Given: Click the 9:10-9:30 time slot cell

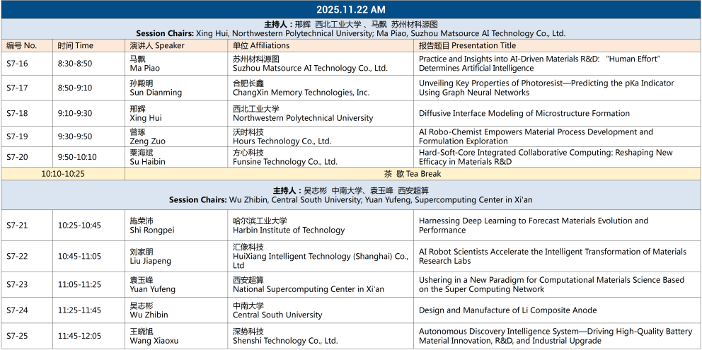Looking at the screenshot, I should [75, 113].
